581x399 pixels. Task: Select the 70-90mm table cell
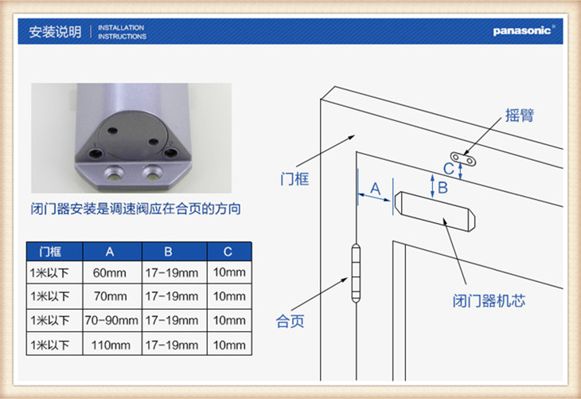(110, 320)
